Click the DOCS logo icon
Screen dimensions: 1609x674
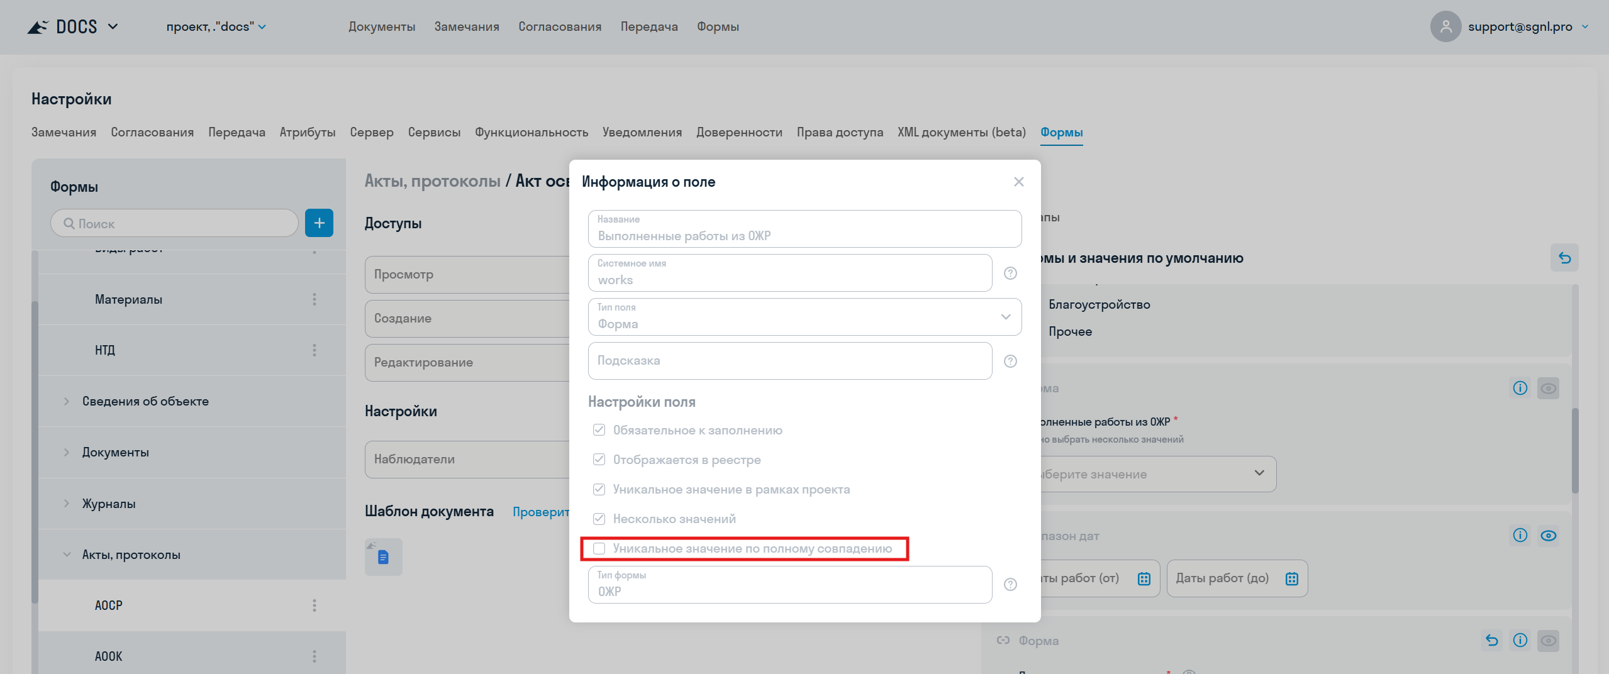point(37,27)
